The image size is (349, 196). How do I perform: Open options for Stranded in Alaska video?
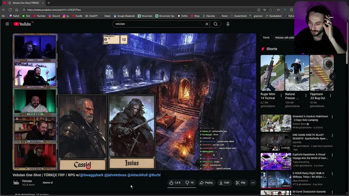tap(332, 117)
